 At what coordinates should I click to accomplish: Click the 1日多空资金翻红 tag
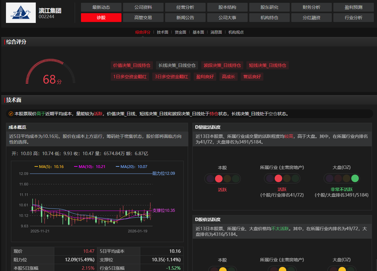[x=130, y=76]
